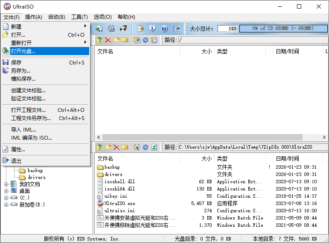Expand 我的文档 tree node
This screenshot has width=329, height=243.
[6, 184]
